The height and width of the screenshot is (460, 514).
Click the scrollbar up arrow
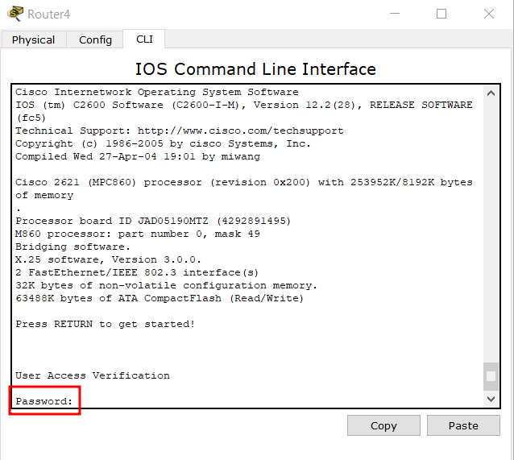point(491,93)
